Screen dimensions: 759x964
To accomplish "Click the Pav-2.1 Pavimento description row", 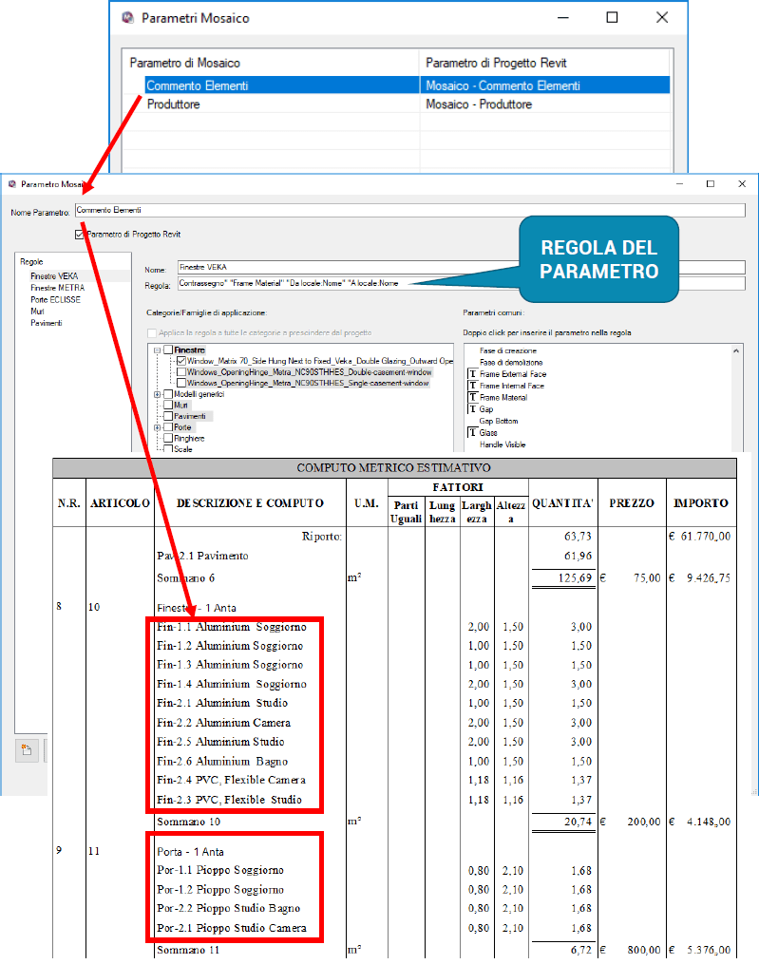I will 202,556.
